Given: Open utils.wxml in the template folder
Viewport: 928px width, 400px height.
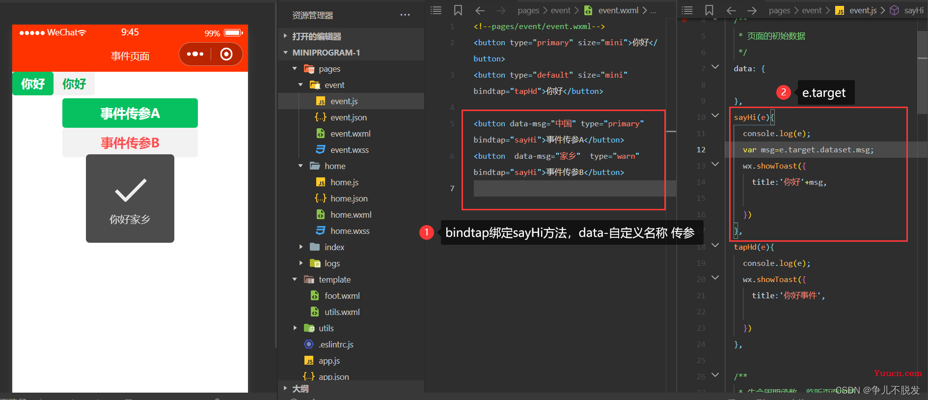Looking at the screenshot, I should tap(351, 312).
